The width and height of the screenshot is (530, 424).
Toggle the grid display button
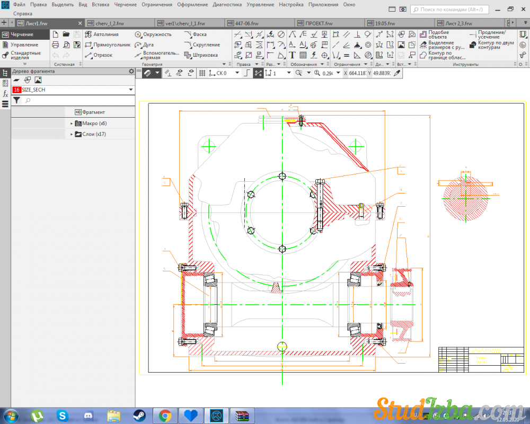[x=202, y=73]
